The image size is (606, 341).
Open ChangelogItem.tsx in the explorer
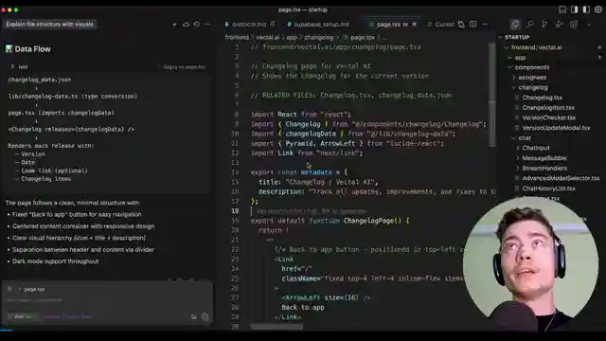click(548, 107)
